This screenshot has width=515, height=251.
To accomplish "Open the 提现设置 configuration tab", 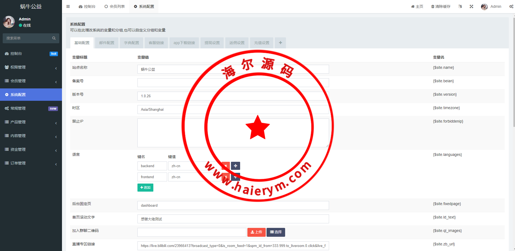I will pyautogui.click(x=212, y=43).
